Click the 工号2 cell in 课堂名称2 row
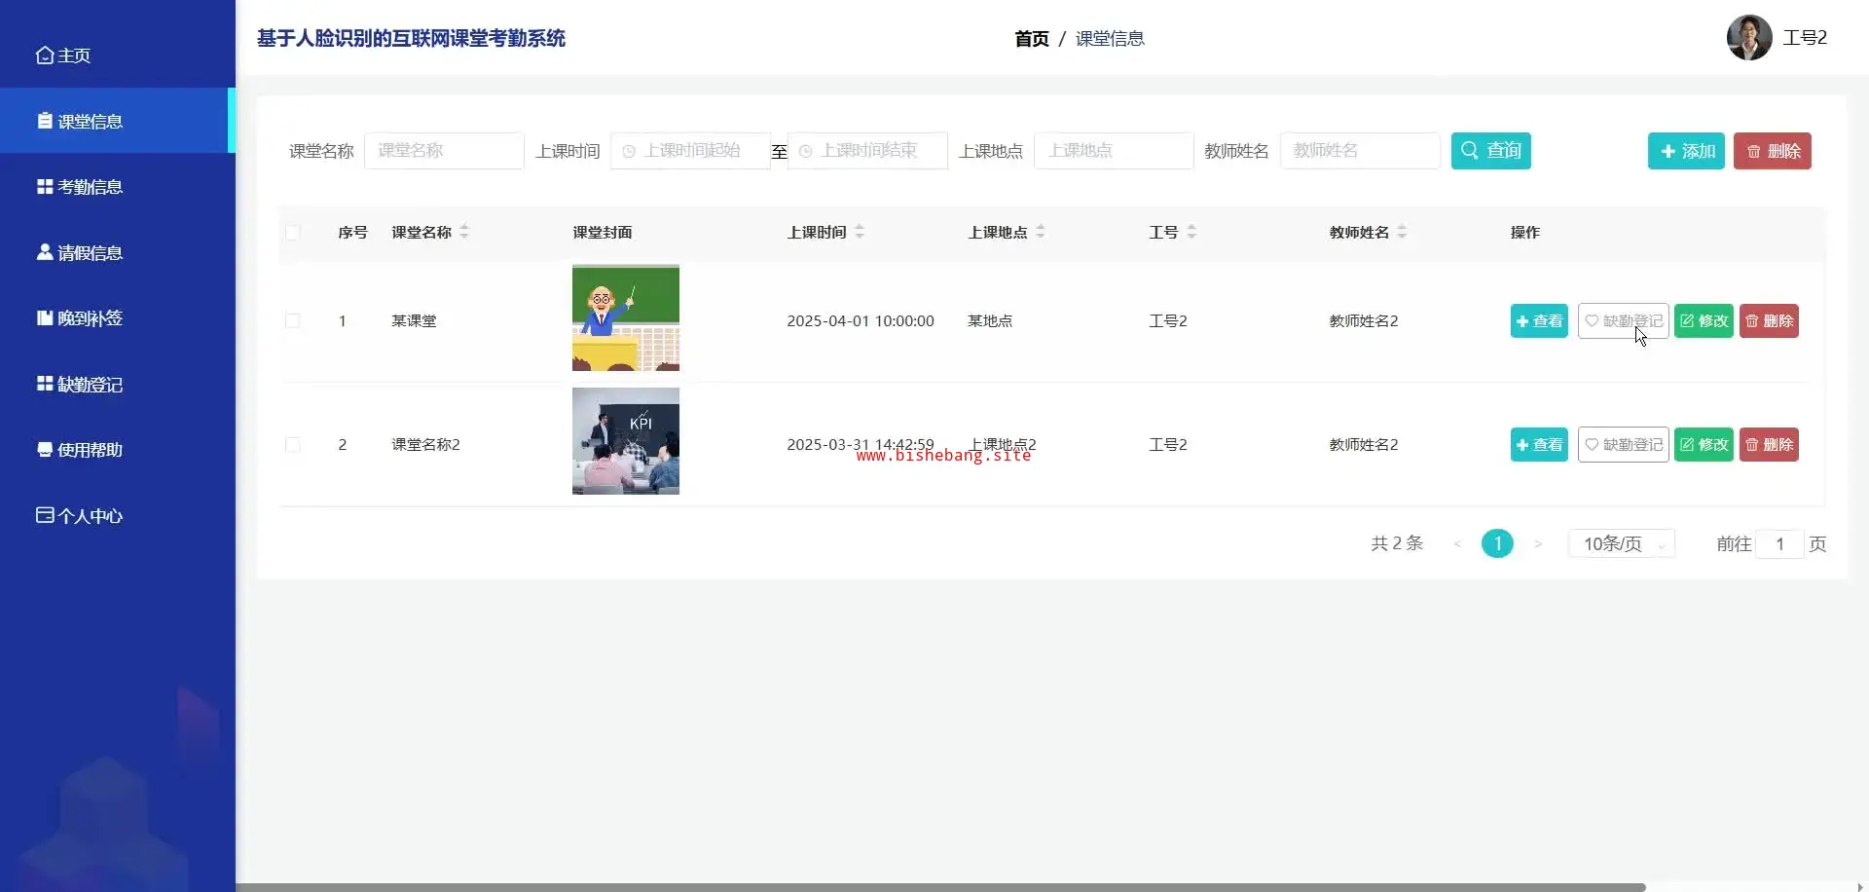Viewport: 1869px width, 892px height. click(1168, 445)
